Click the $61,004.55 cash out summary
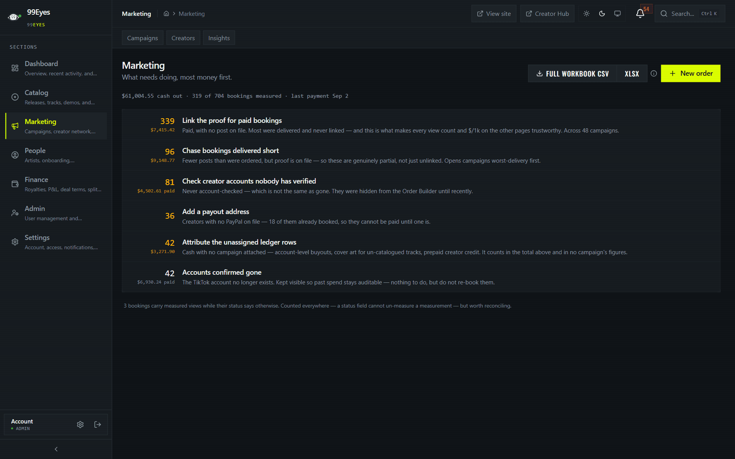The height and width of the screenshot is (459, 735). (152, 96)
